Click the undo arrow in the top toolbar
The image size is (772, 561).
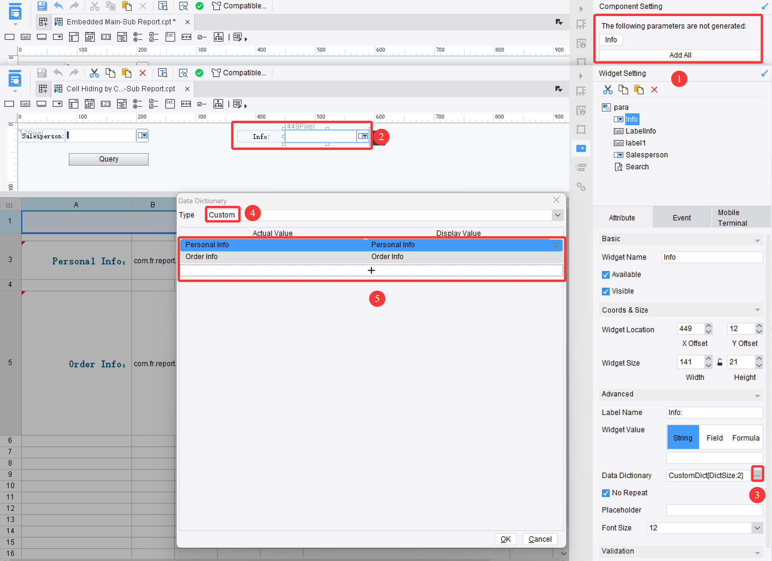[58, 6]
